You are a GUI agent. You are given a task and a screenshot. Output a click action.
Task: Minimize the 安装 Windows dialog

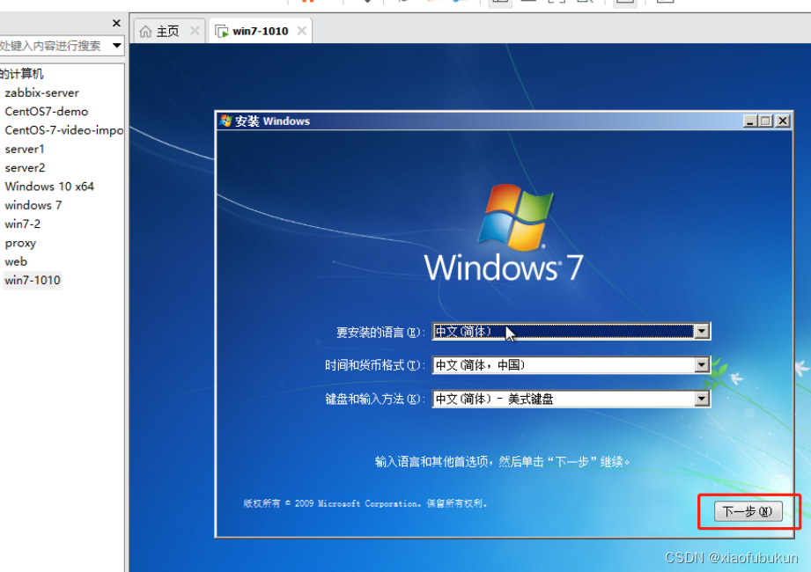point(750,121)
